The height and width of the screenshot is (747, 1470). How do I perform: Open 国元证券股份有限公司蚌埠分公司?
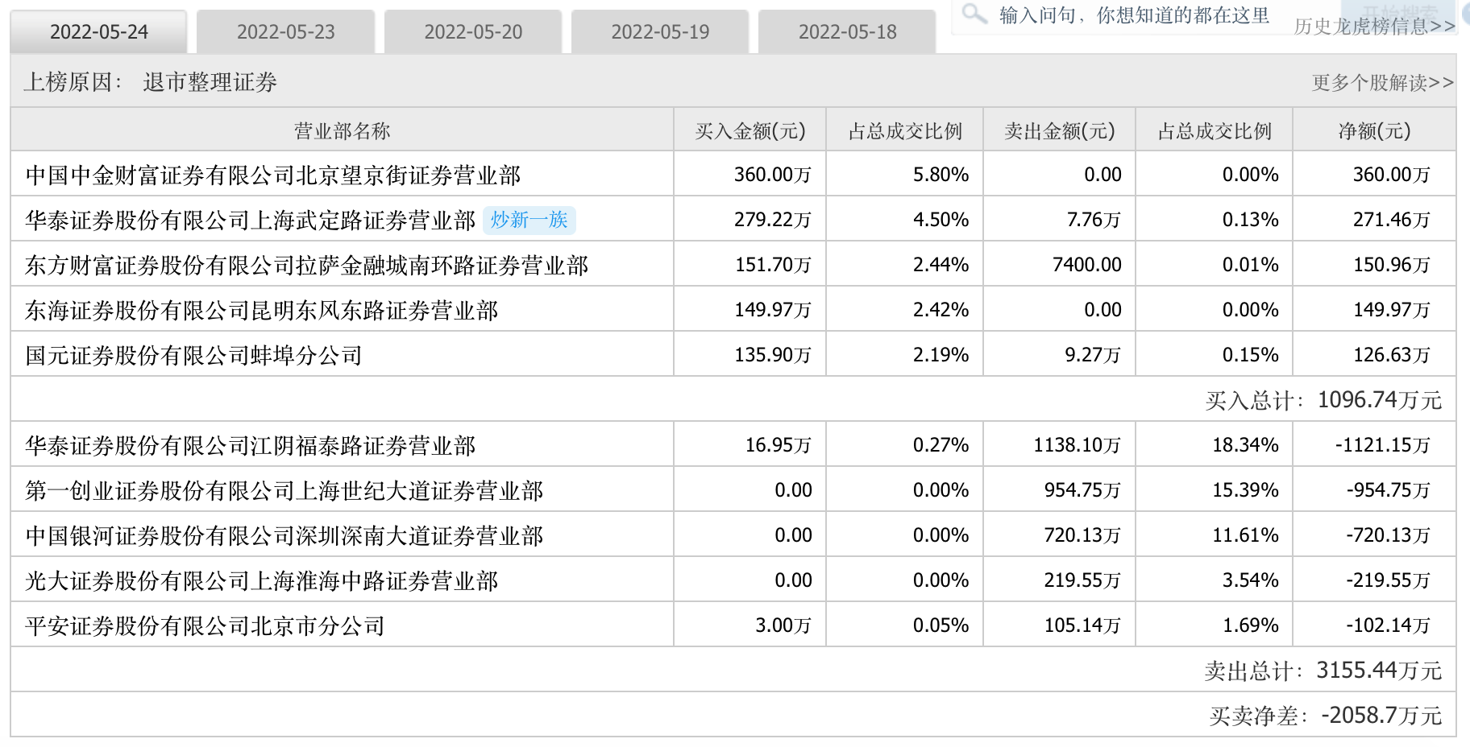[194, 355]
